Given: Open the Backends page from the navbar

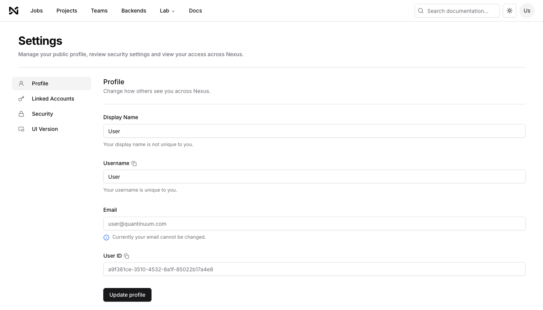Looking at the screenshot, I should pyautogui.click(x=134, y=11).
